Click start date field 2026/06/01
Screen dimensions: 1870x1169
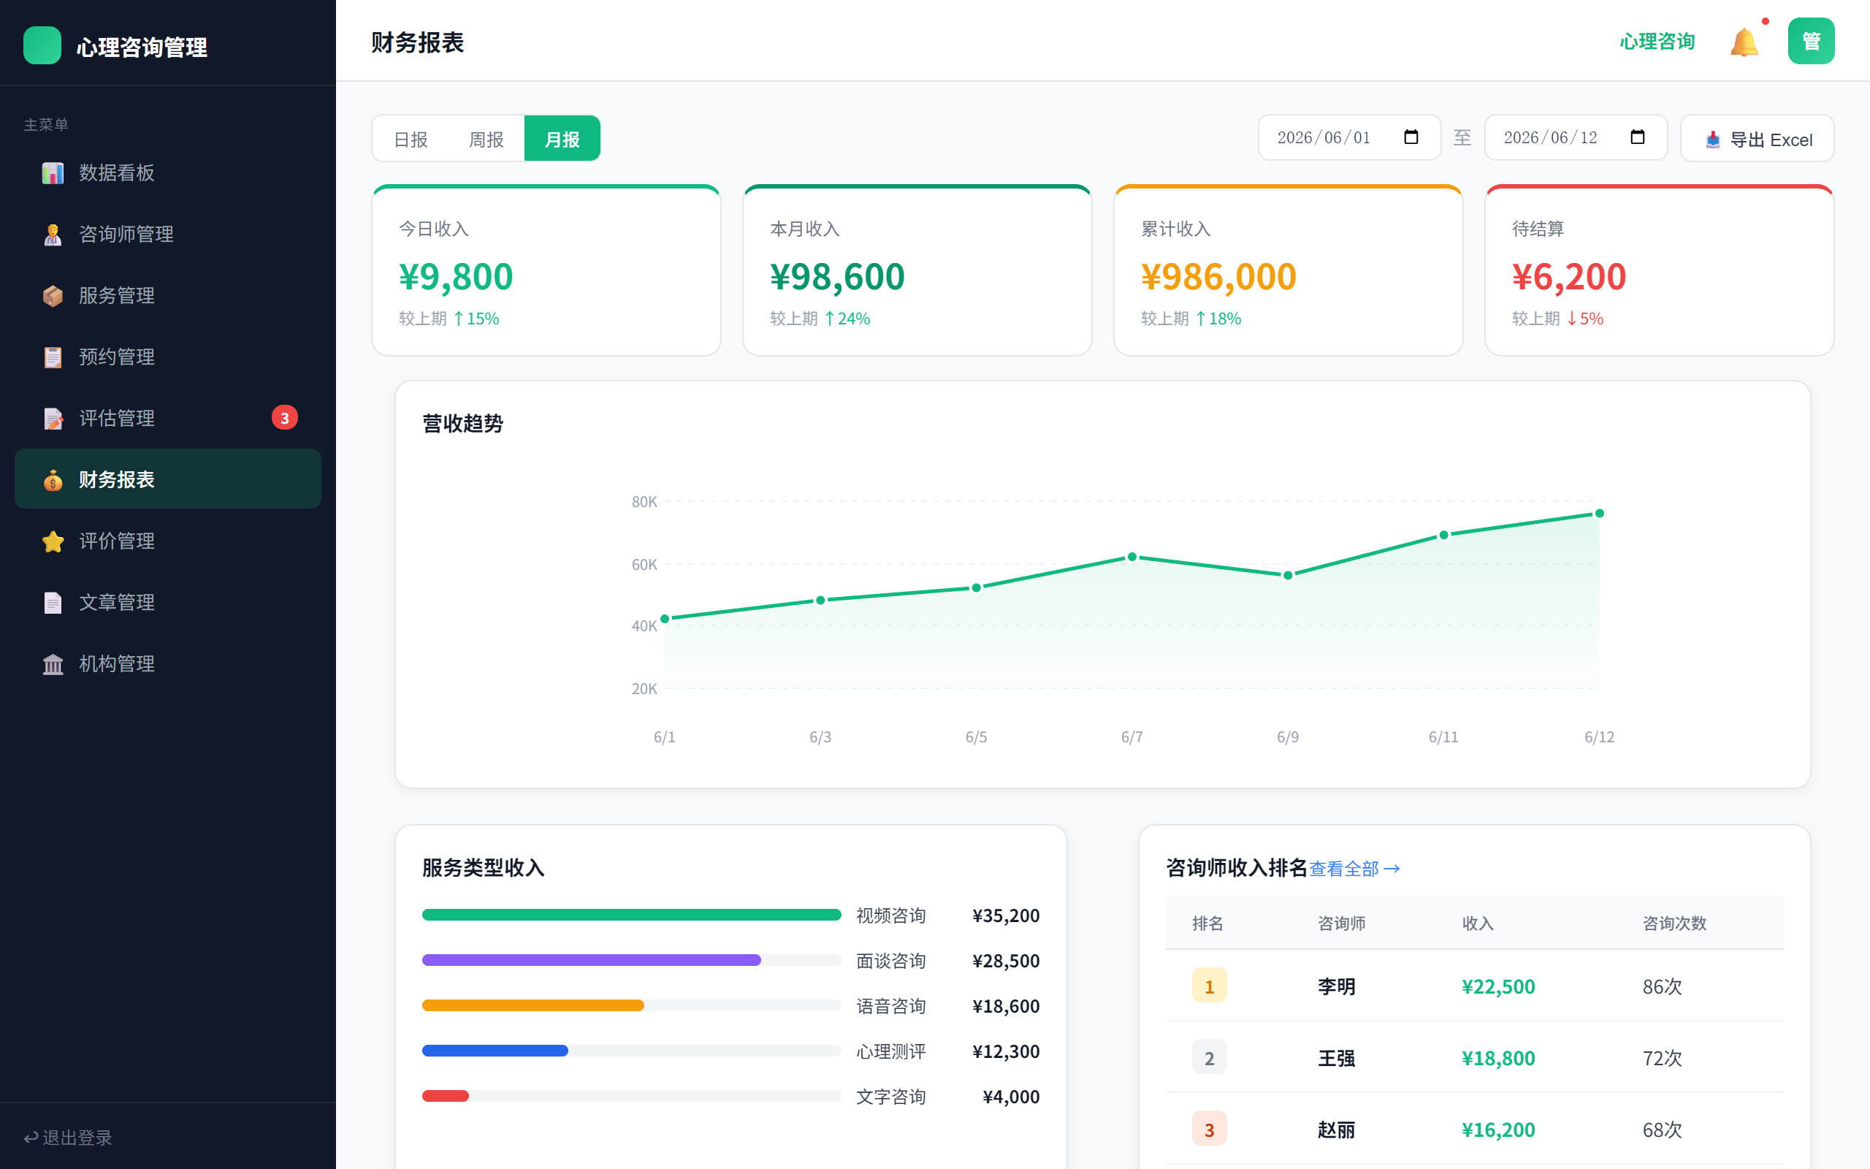[1349, 137]
